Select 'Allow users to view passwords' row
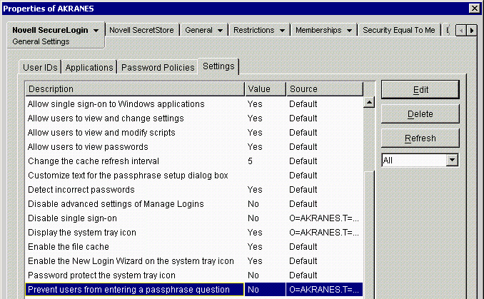Image resolution: width=484 pixels, height=299 pixels. (x=194, y=147)
